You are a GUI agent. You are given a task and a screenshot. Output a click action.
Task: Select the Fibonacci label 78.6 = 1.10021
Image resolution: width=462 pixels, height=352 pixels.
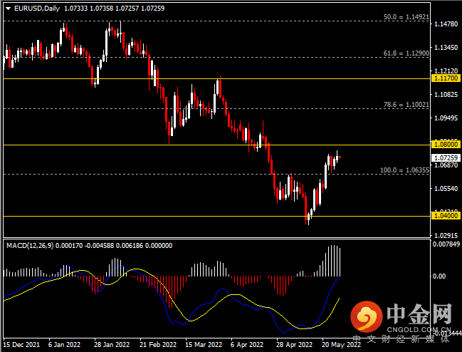(x=406, y=105)
